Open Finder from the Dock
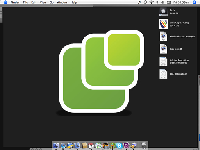 [56, 145]
